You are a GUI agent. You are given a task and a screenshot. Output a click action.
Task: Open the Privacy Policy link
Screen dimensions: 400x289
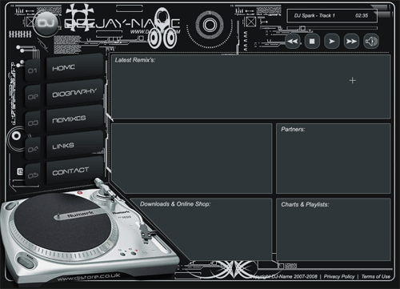coord(339,276)
